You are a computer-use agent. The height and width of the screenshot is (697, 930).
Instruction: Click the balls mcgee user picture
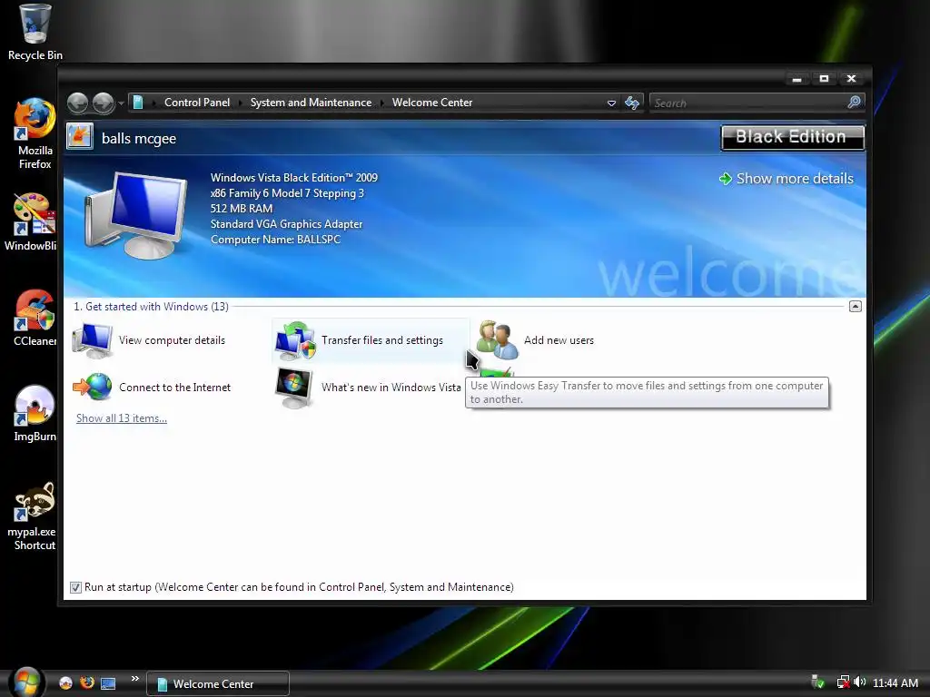[80, 136]
